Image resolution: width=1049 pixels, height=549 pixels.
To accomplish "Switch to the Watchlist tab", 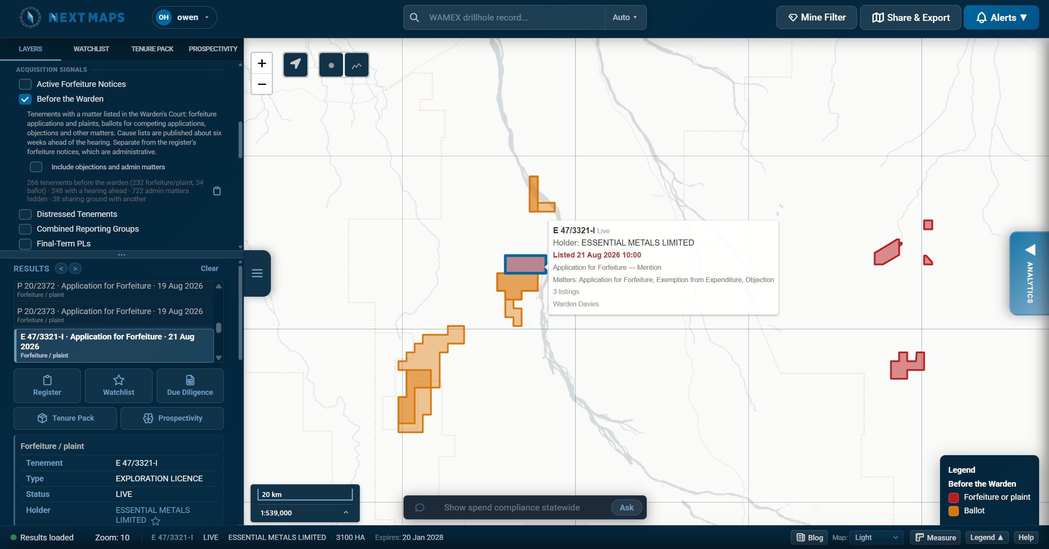I will coord(91,49).
